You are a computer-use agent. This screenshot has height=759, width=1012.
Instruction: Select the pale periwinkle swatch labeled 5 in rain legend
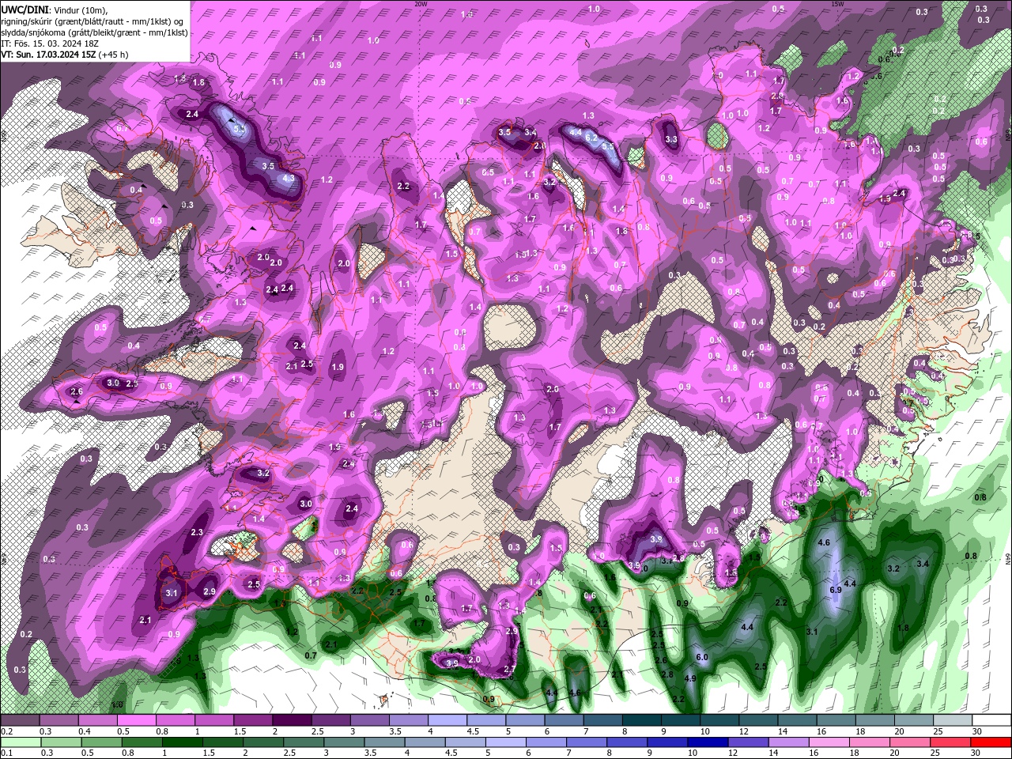[505, 742]
